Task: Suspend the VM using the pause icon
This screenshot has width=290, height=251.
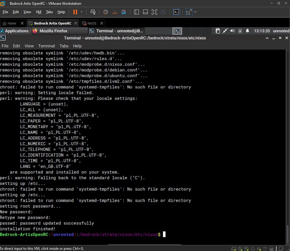Action: 75,12
